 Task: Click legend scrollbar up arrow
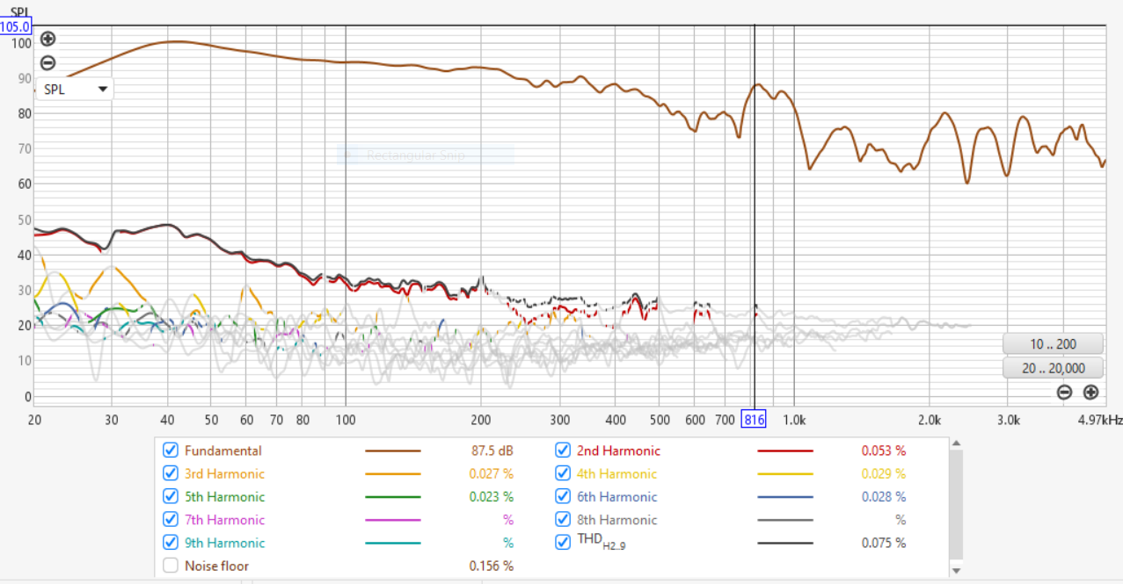[x=957, y=444]
